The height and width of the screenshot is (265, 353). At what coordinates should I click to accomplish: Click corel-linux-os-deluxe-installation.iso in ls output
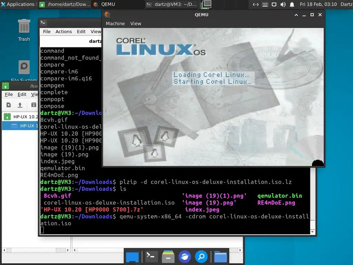pos(109,203)
